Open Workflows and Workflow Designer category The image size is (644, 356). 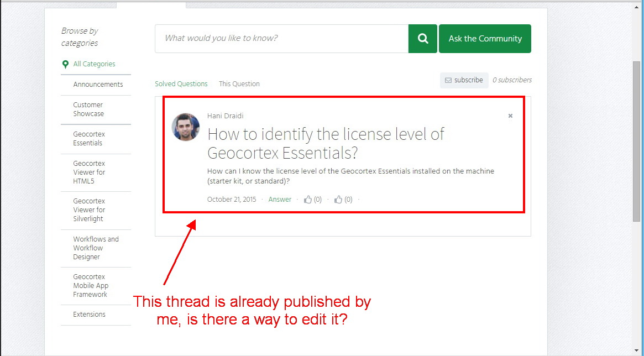(x=96, y=248)
